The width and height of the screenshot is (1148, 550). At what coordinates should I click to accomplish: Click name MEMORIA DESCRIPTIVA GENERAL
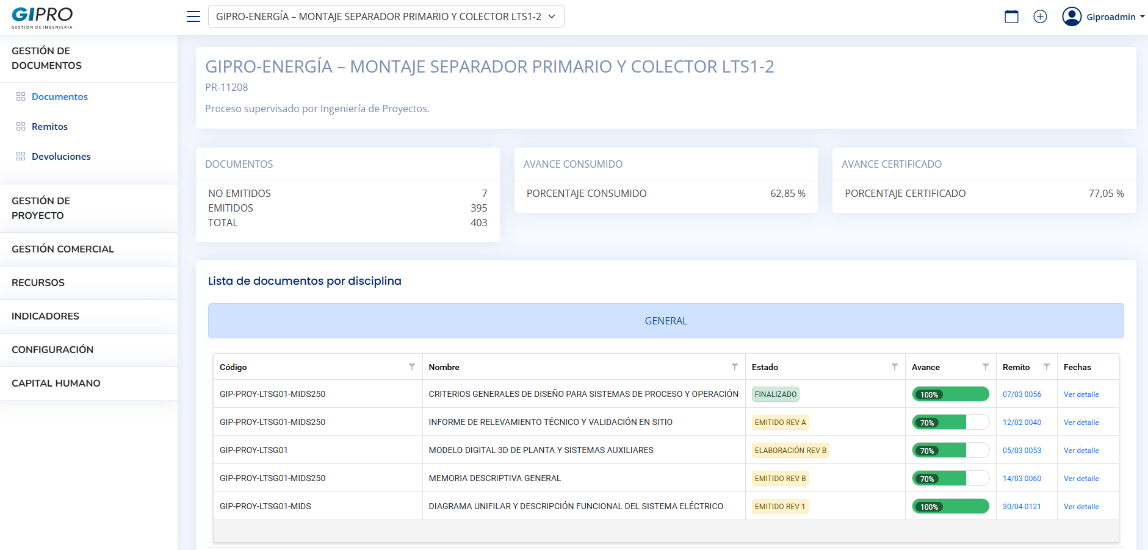[494, 478]
